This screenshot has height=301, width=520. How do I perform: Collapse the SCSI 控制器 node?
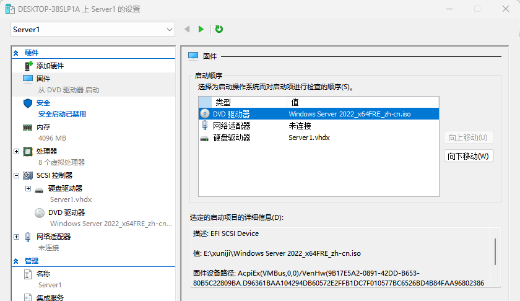[16, 175]
